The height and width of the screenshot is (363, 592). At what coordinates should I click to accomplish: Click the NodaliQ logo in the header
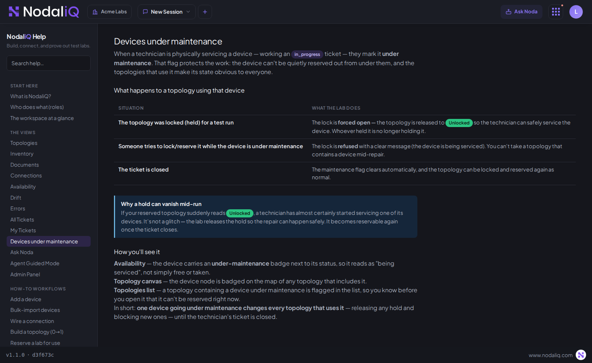point(44,12)
